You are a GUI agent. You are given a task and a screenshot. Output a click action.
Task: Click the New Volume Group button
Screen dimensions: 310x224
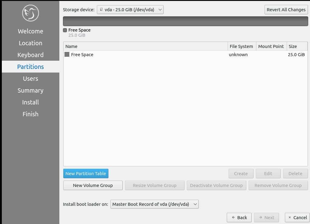point(93,185)
